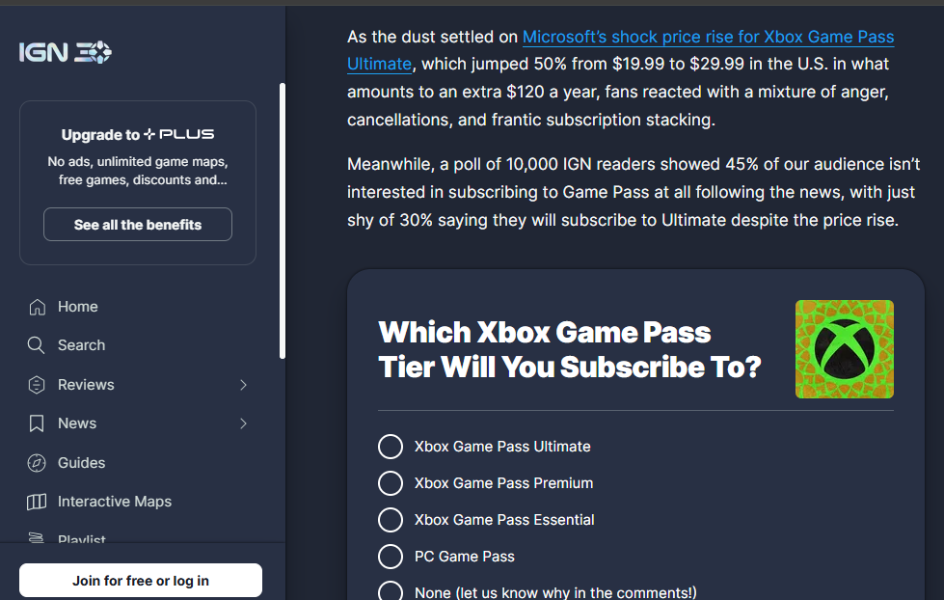Open the Guides menu item
Screen dimensions: 944x600
[x=82, y=463]
